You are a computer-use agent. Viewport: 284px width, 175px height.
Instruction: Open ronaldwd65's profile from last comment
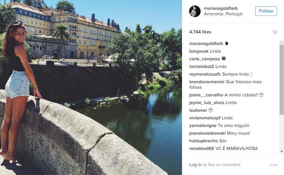point(201,149)
